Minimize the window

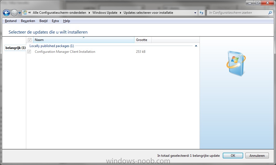tap(250, 3)
